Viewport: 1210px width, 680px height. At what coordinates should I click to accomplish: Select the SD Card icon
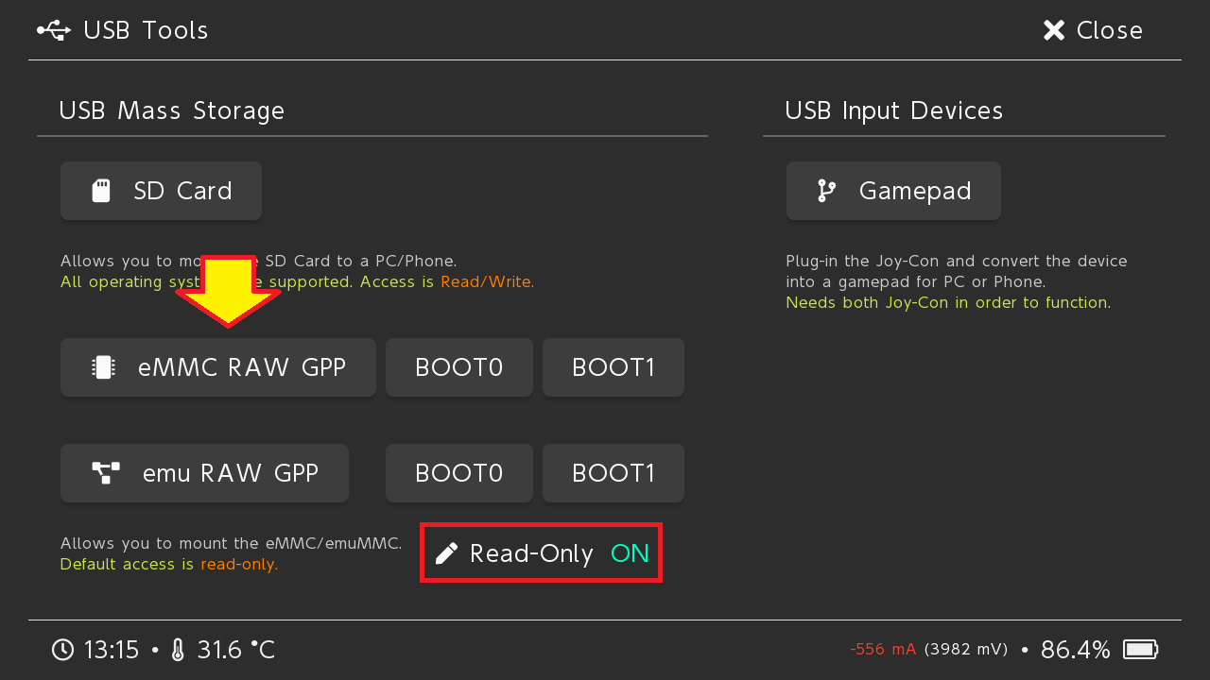click(102, 190)
